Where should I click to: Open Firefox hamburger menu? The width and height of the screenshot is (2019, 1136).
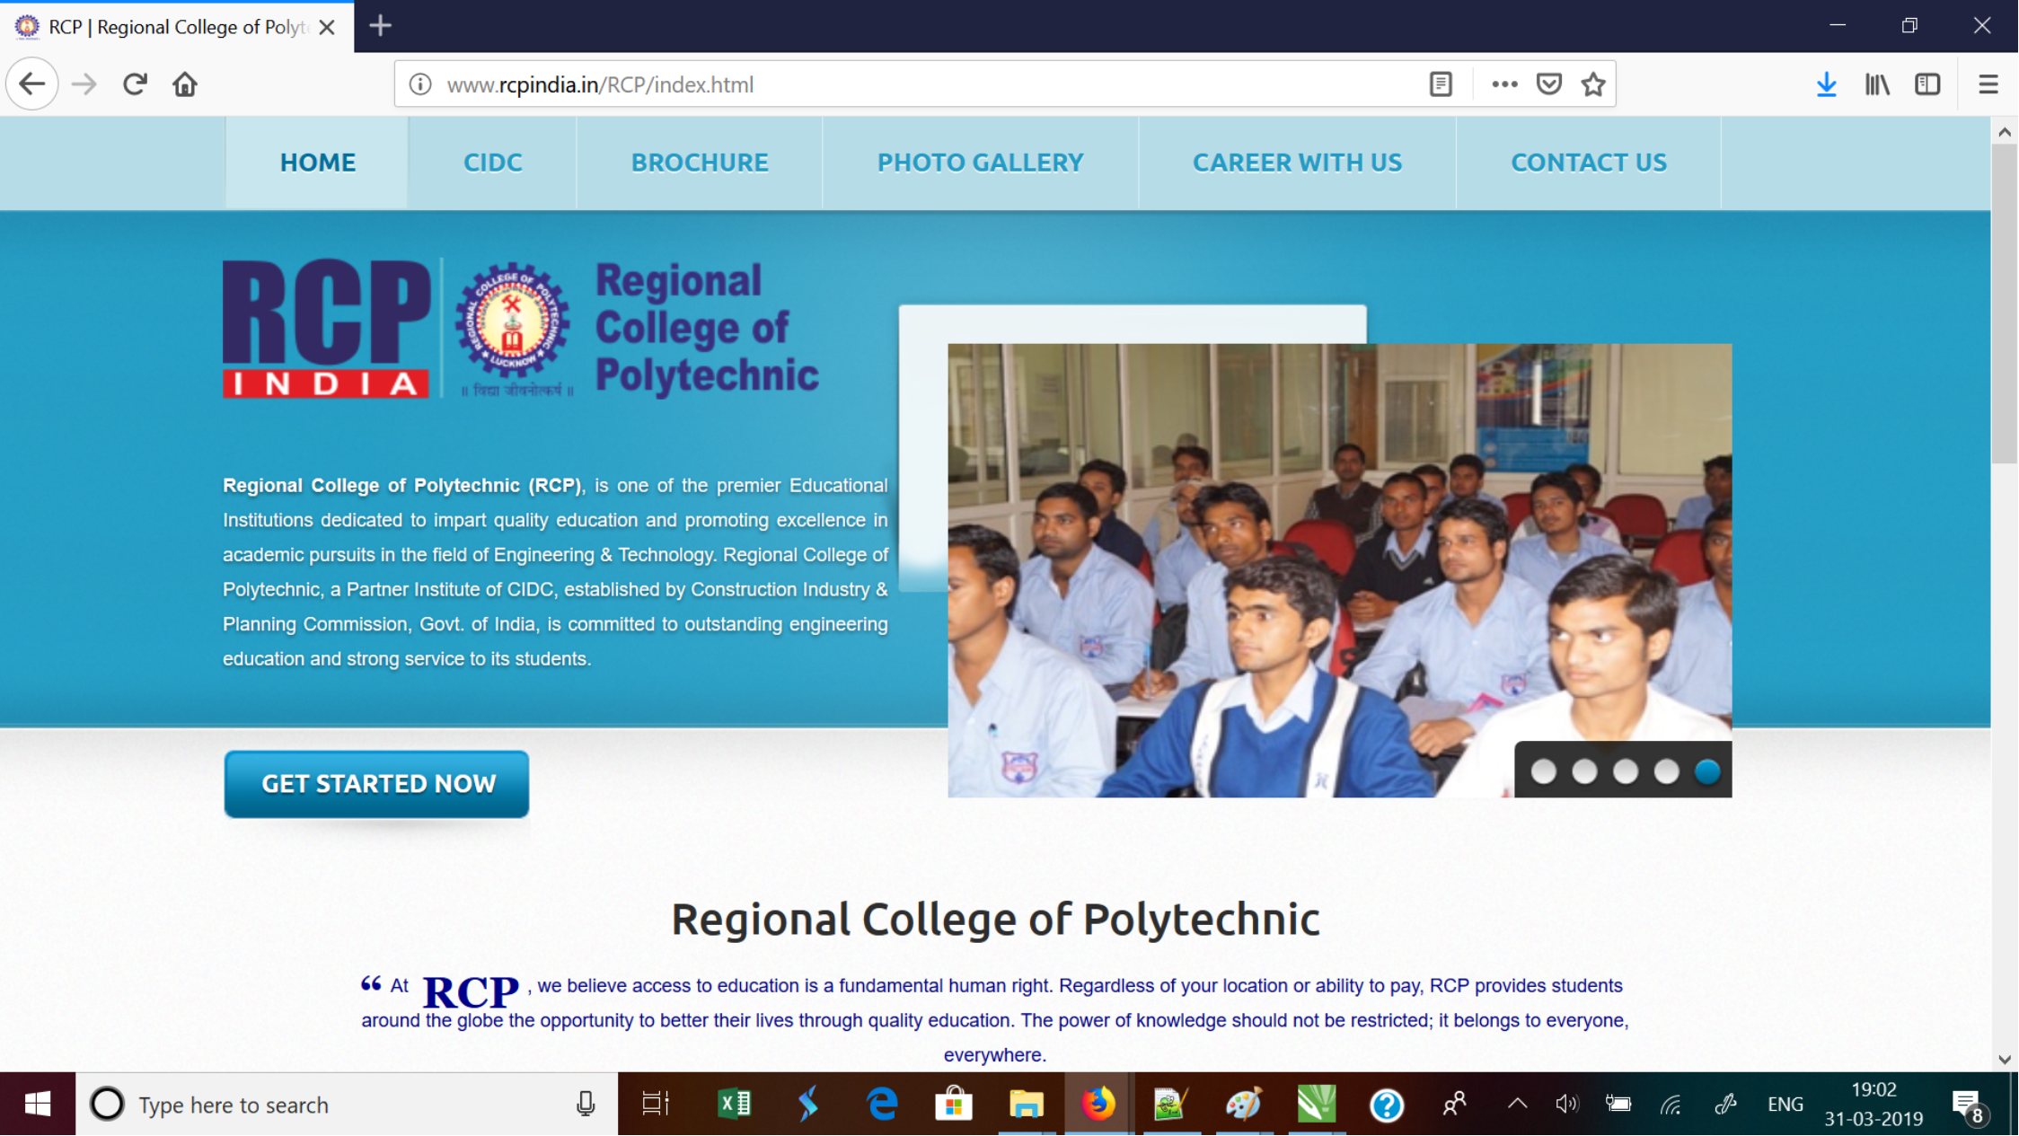tap(1988, 84)
